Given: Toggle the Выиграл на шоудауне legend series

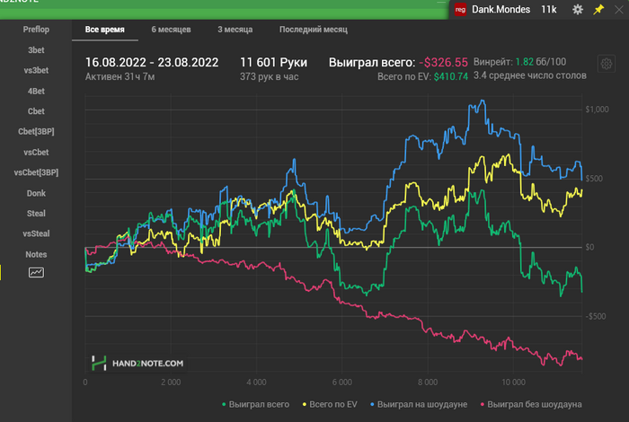Looking at the screenshot, I should [x=419, y=404].
